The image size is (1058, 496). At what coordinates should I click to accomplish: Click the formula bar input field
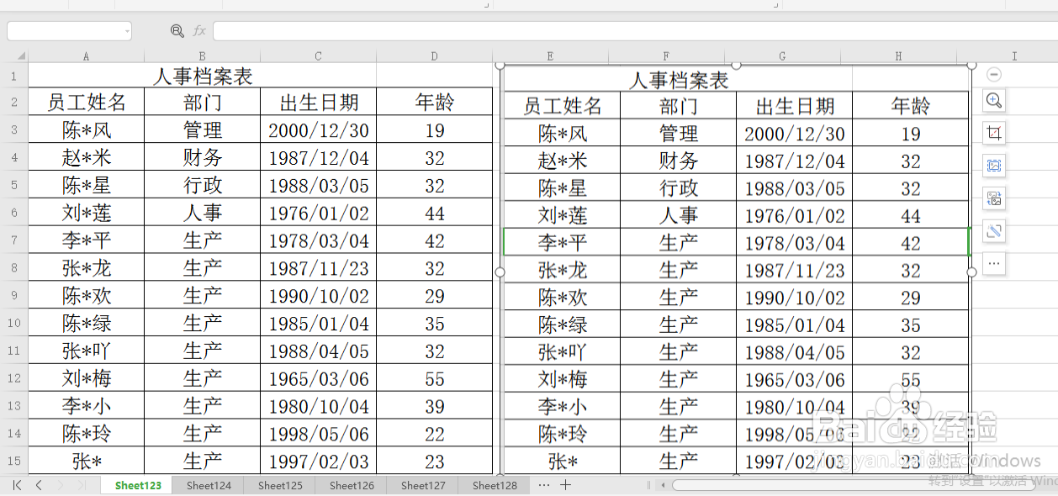click(635, 31)
